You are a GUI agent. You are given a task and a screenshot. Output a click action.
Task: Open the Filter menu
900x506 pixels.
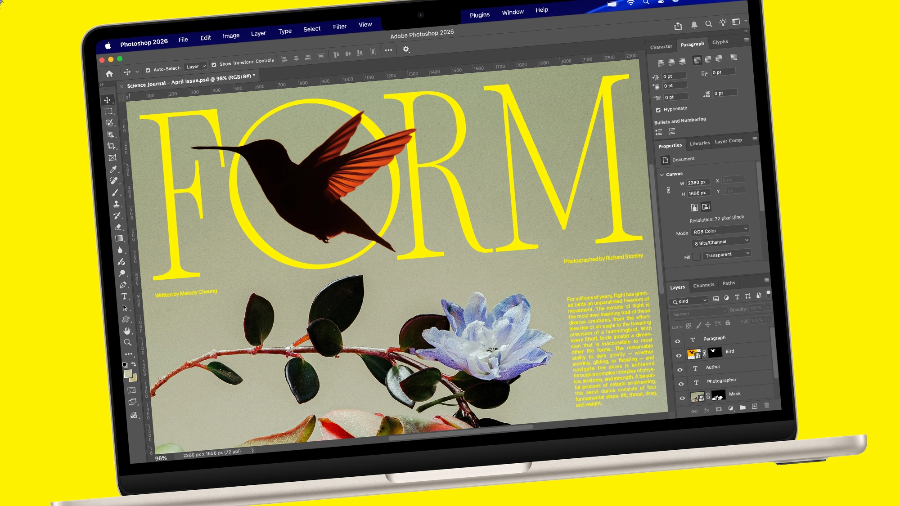click(339, 27)
